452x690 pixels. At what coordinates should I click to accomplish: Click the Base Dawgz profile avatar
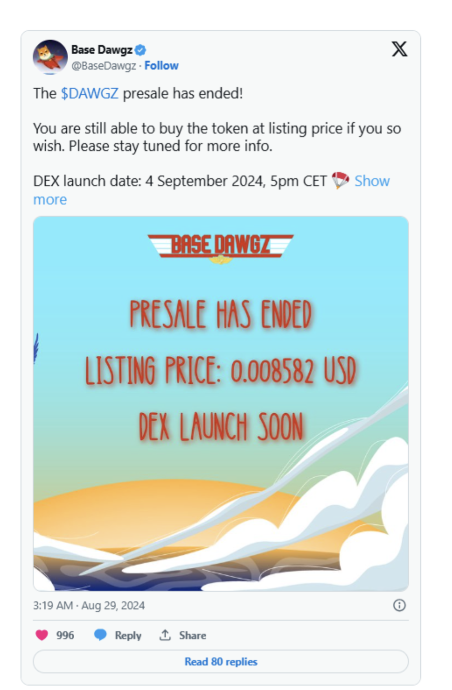50,57
